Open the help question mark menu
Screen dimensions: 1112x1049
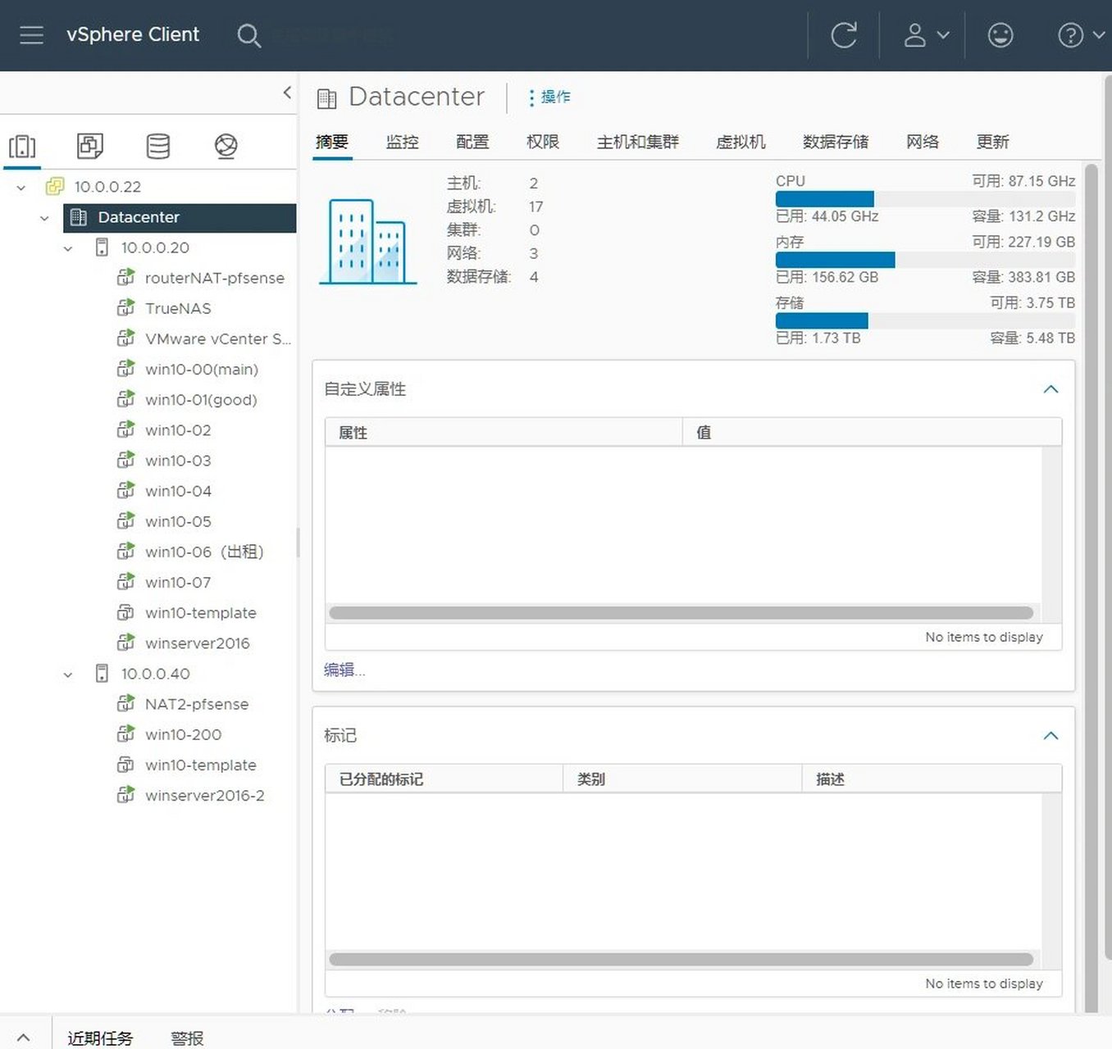tap(1080, 35)
